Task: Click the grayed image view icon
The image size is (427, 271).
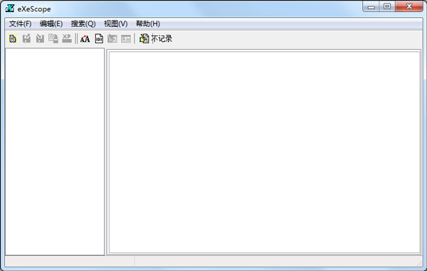Action: coord(112,38)
